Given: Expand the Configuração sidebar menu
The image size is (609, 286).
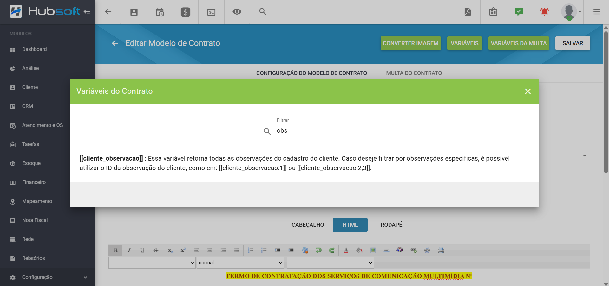Looking at the screenshot, I should click(x=48, y=277).
